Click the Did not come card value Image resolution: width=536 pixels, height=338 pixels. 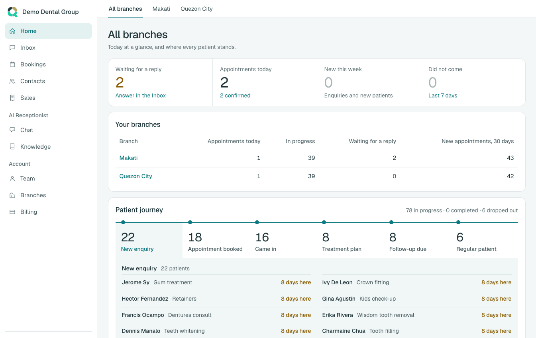tap(433, 82)
